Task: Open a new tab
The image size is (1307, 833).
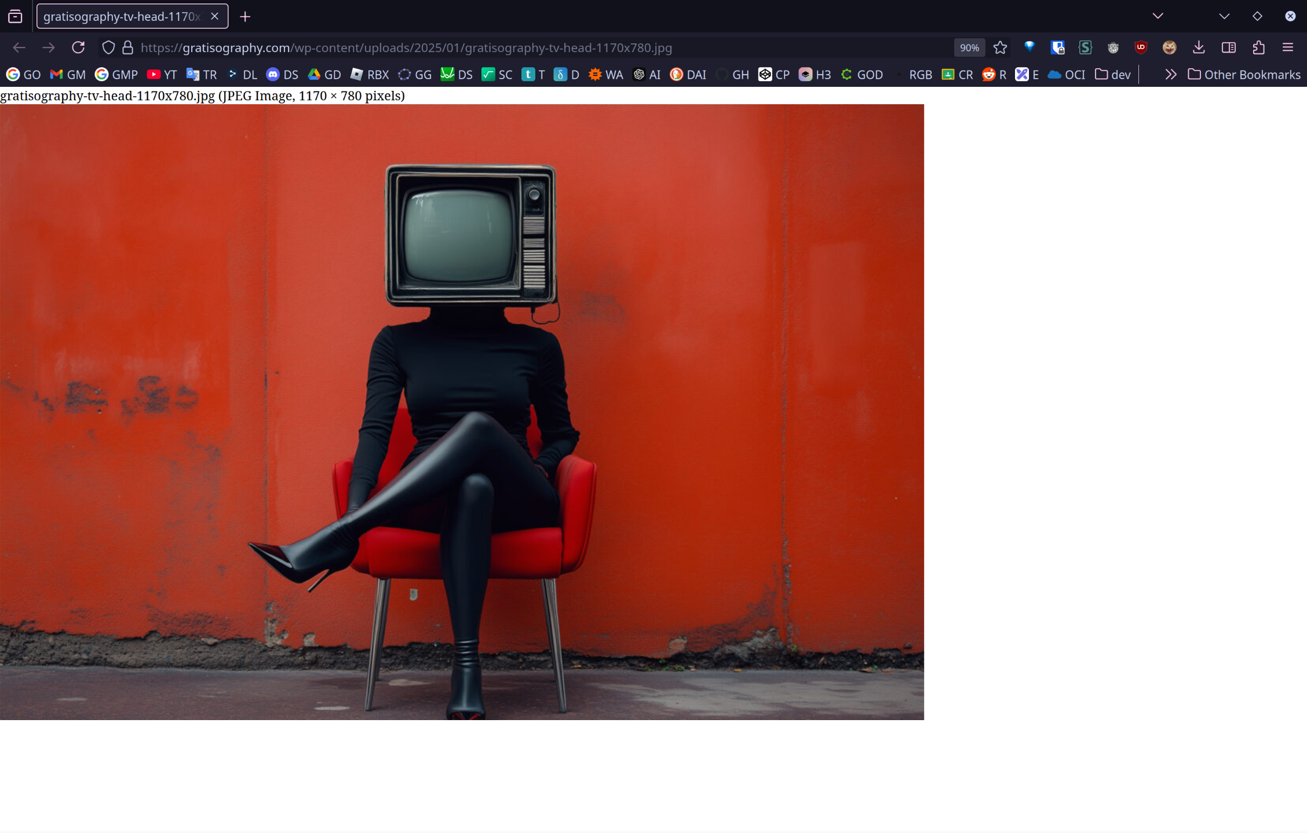Action: (245, 17)
